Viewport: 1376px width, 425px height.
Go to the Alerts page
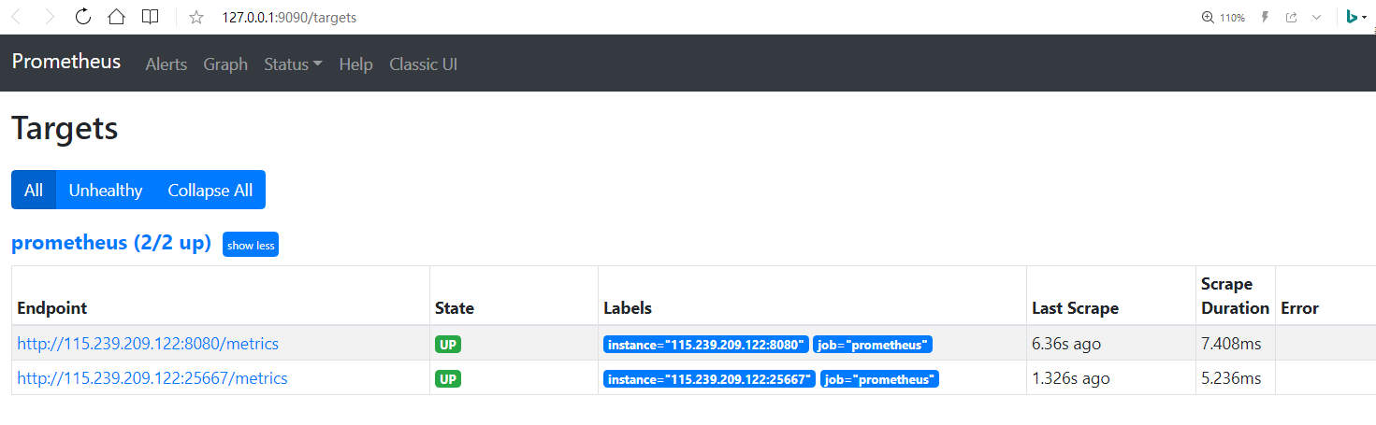point(167,64)
